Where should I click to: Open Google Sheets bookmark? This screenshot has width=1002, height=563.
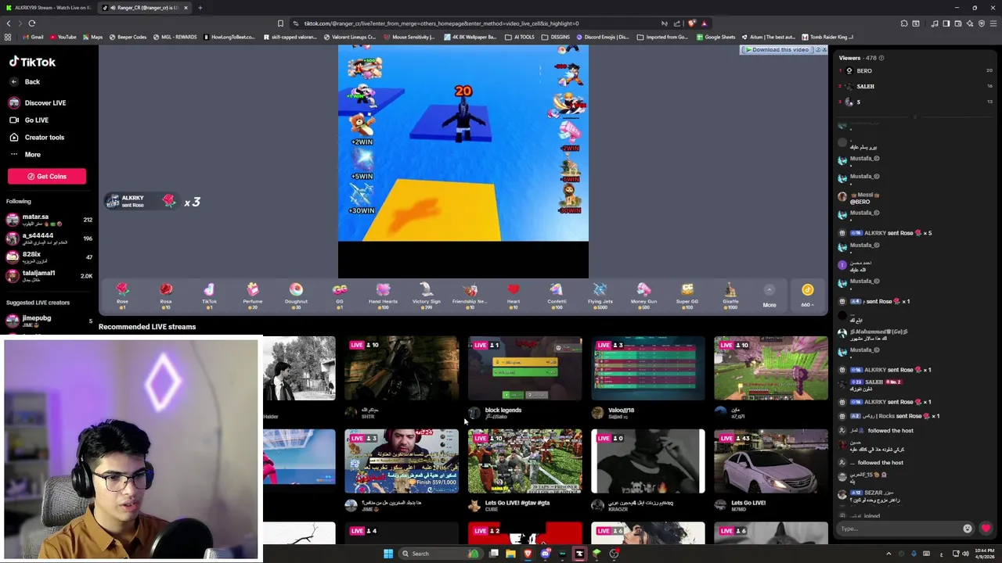click(x=715, y=37)
